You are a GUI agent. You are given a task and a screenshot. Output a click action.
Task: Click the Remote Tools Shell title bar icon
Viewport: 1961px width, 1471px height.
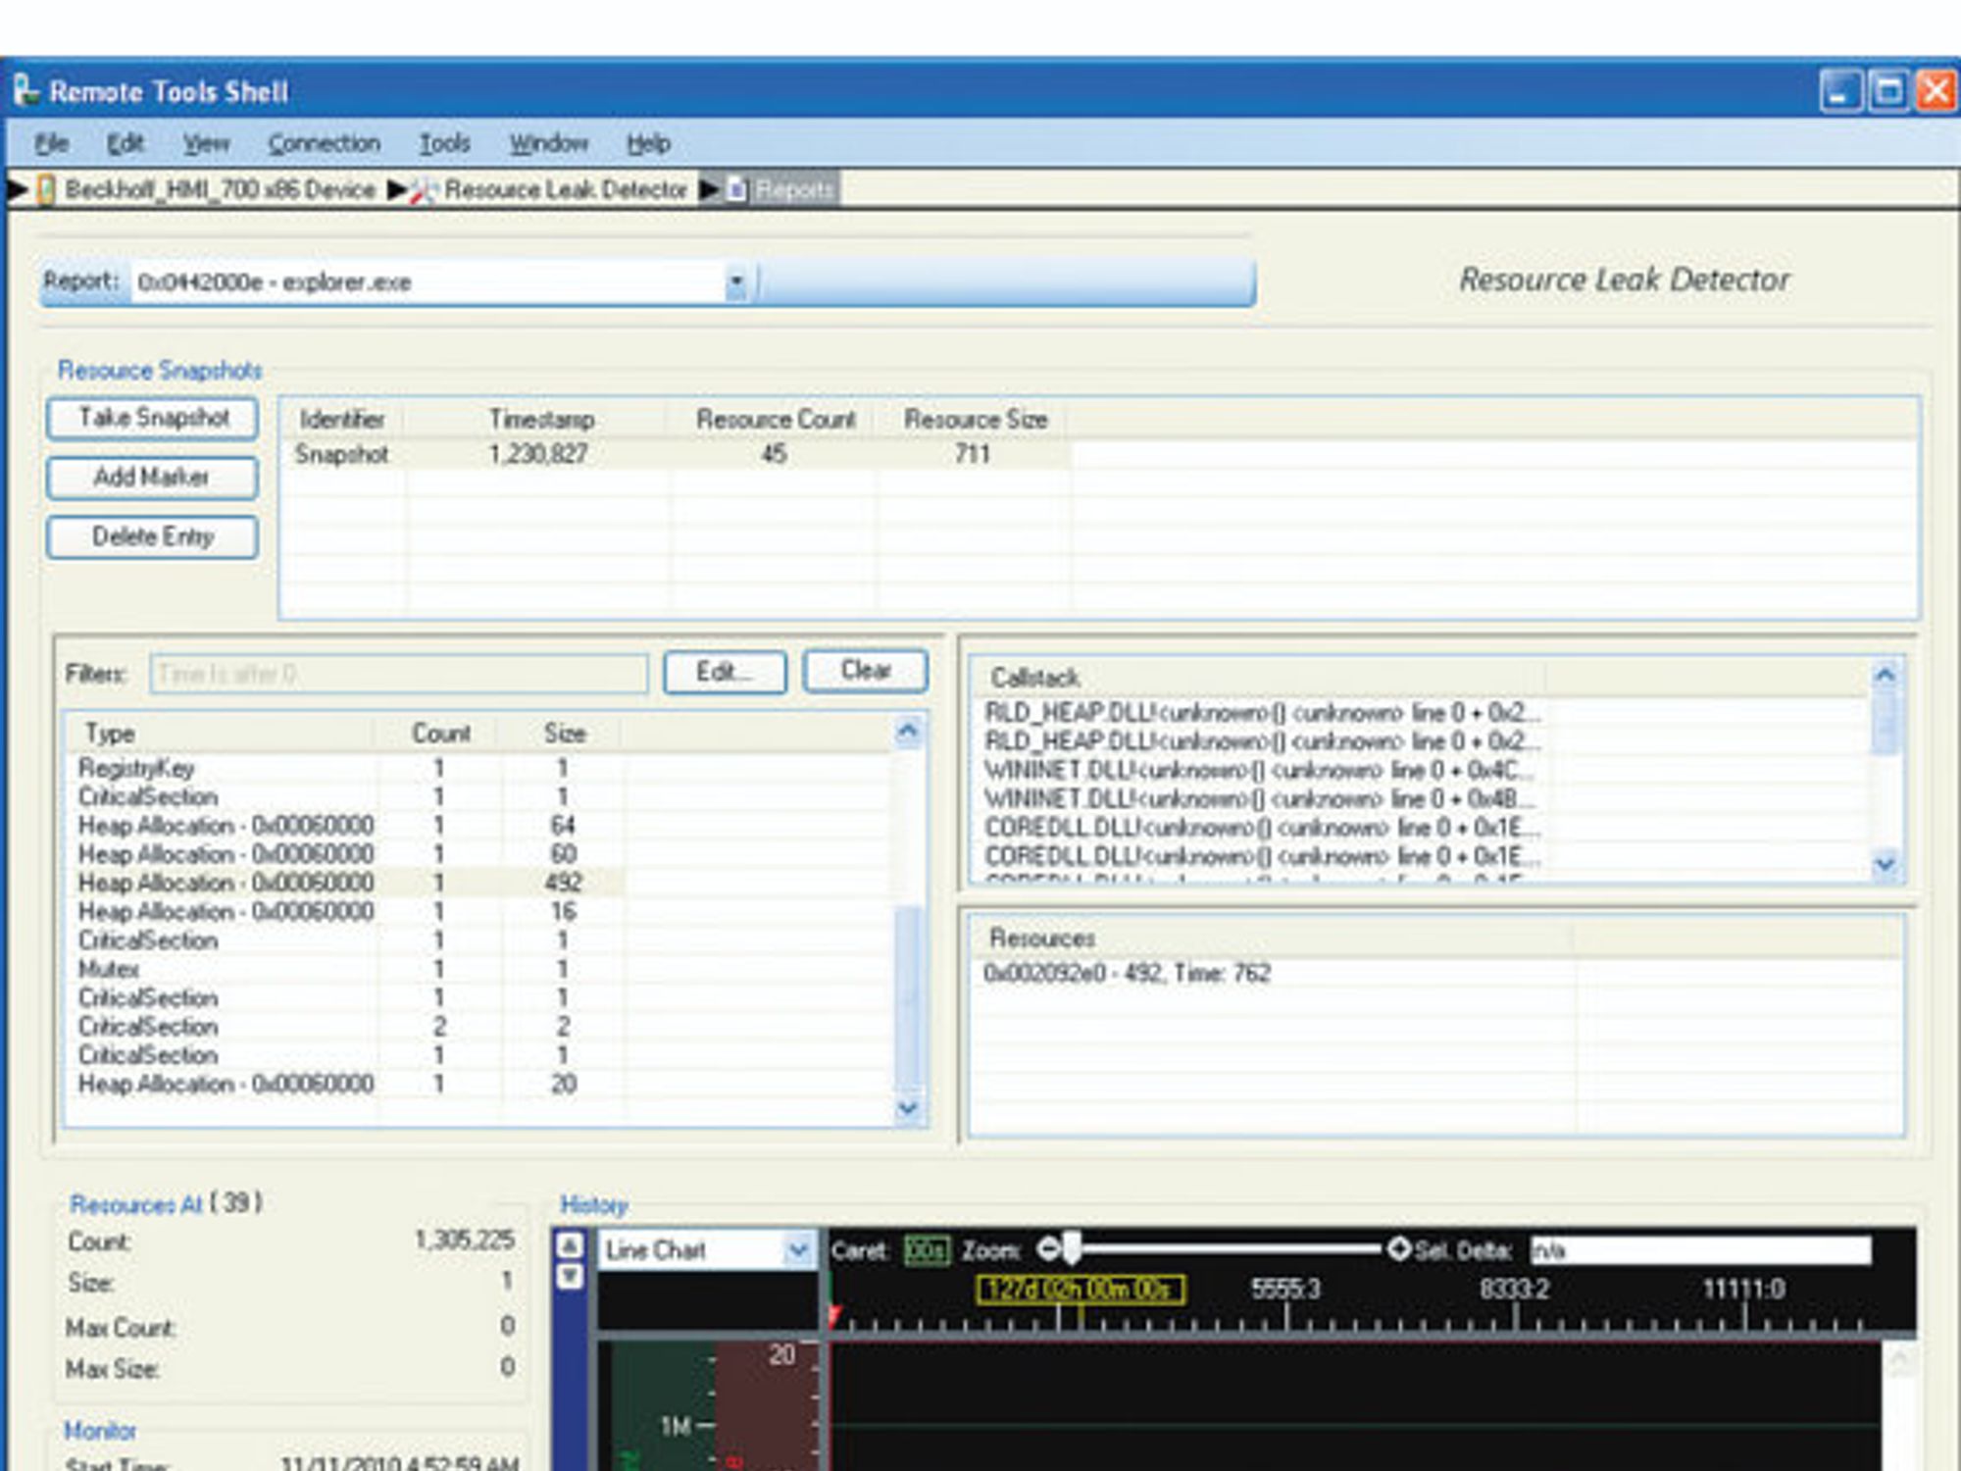26,90
